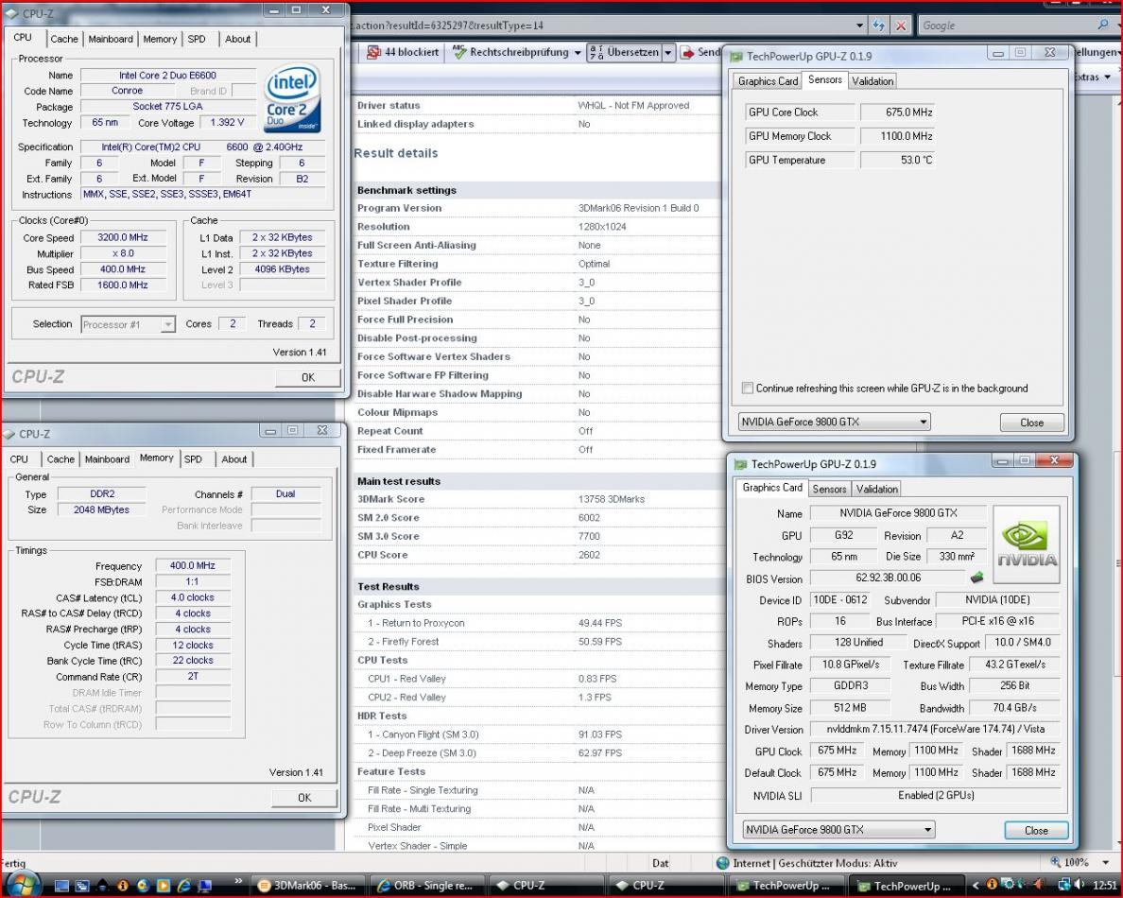This screenshot has height=898, width=1123.
Task: Click the Show Desktop quick launch icon
Action: click(x=61, y=886)
